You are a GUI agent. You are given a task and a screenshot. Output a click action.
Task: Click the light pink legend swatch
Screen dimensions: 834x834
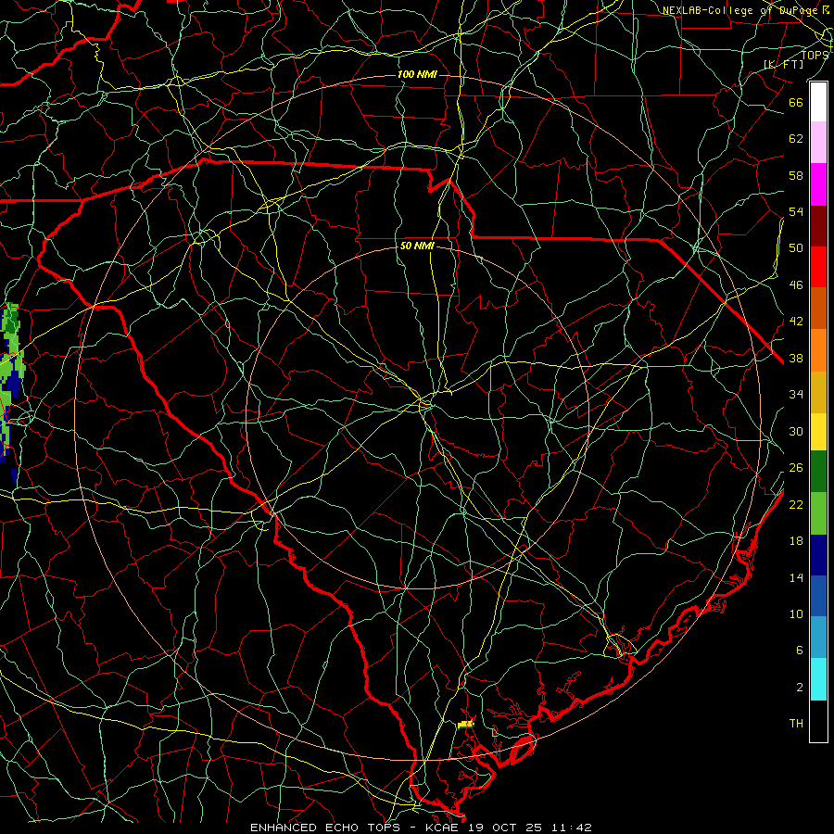818,143
